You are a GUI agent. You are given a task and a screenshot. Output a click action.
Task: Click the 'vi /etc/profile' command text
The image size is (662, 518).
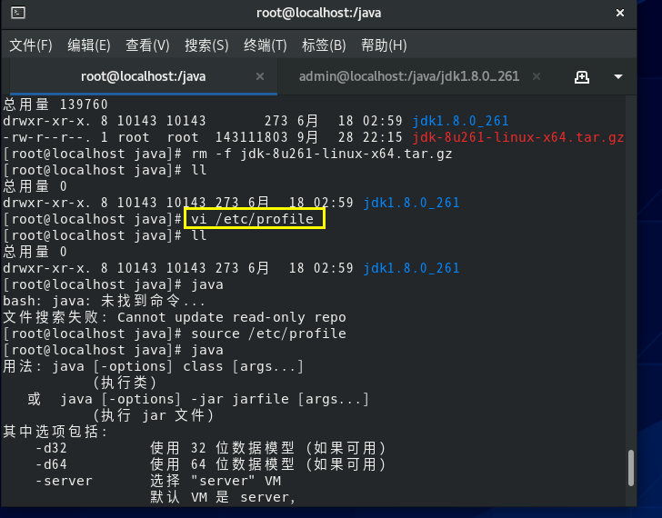pos(252,219)
